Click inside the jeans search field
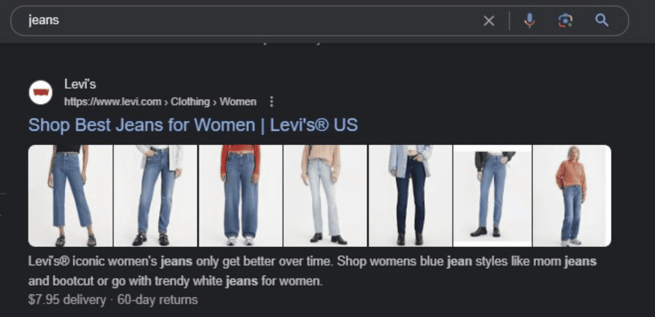Image resolution: width=655 pixels, height=317 pixels. pyautogui.click(x=249, y=21)
